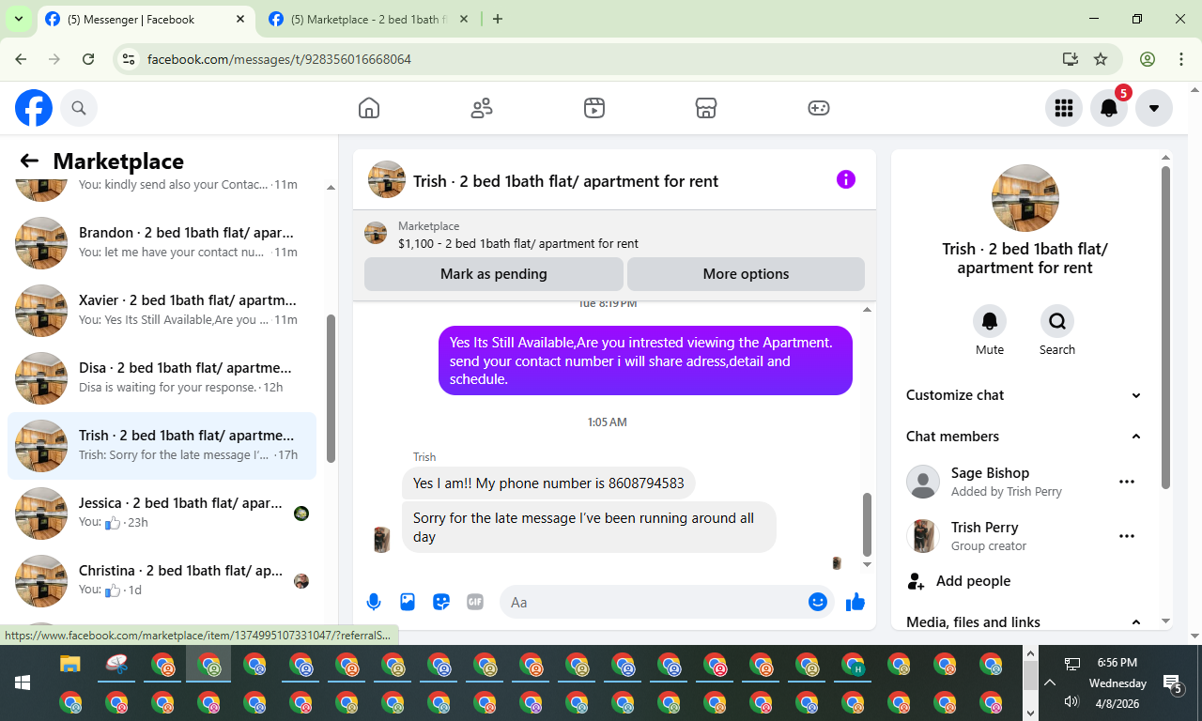Open the Video (Reels) icon
This screenshot has width=1202, height=721.
(x=593, y=108)
